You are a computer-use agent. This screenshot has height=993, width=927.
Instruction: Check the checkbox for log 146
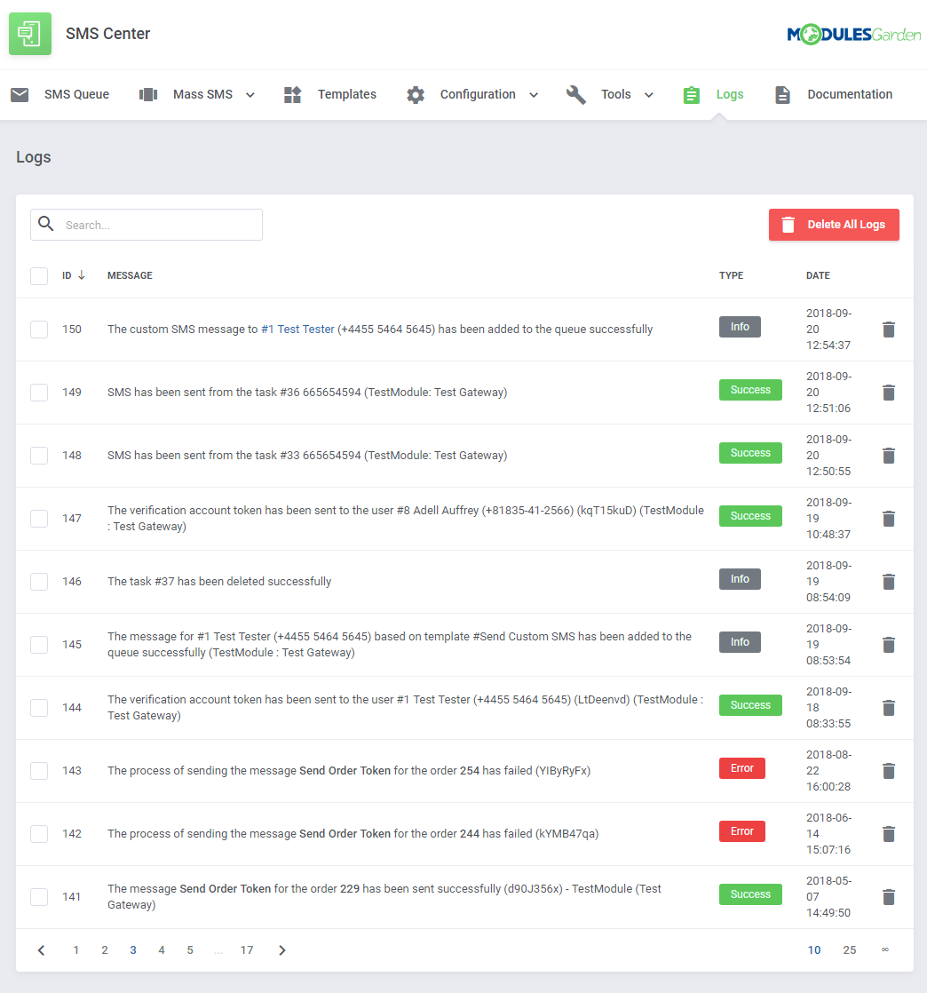pyautogui.click(x=39, y=582)
